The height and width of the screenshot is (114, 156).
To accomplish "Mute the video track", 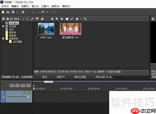I will (x=24, y=93).
